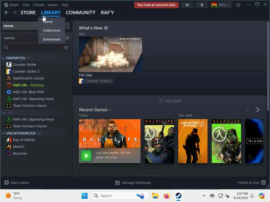Click the Half-Life: Blue Shift icon

(9, 92)
